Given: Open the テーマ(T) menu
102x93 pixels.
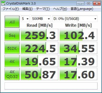Looking at the screenshot, I should click(x=43, y=9).
